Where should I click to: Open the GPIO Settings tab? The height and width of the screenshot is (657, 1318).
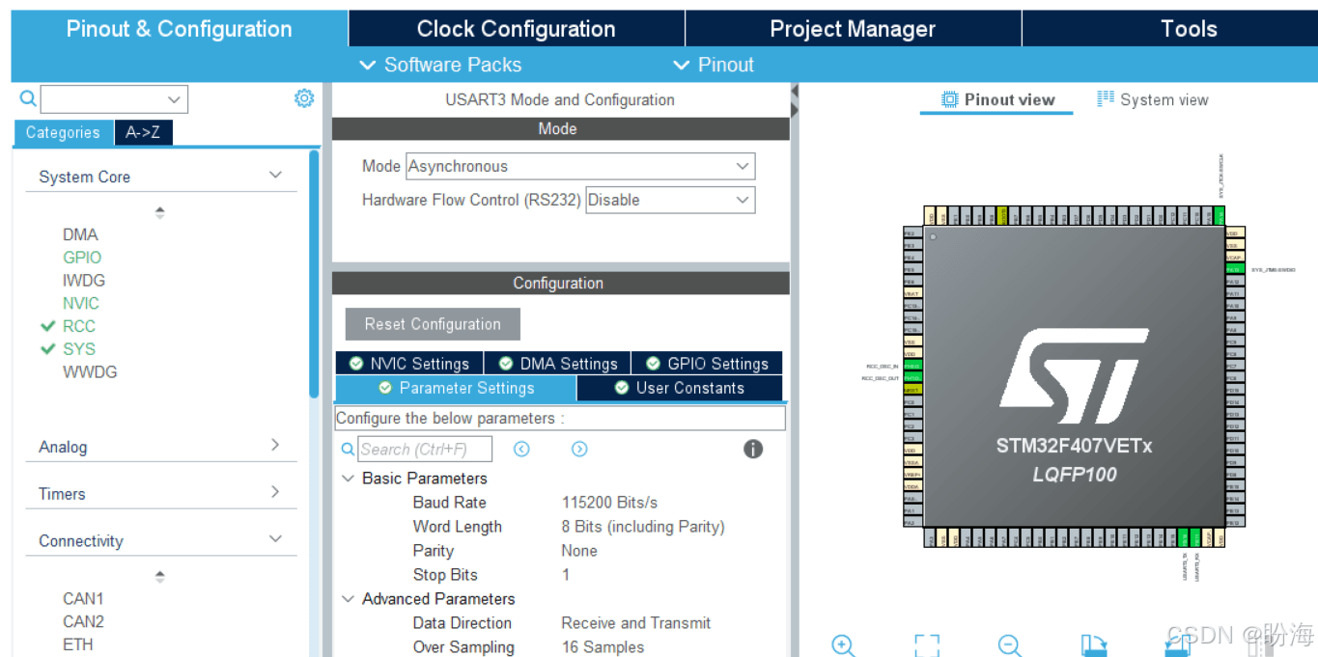coord(707,364)
